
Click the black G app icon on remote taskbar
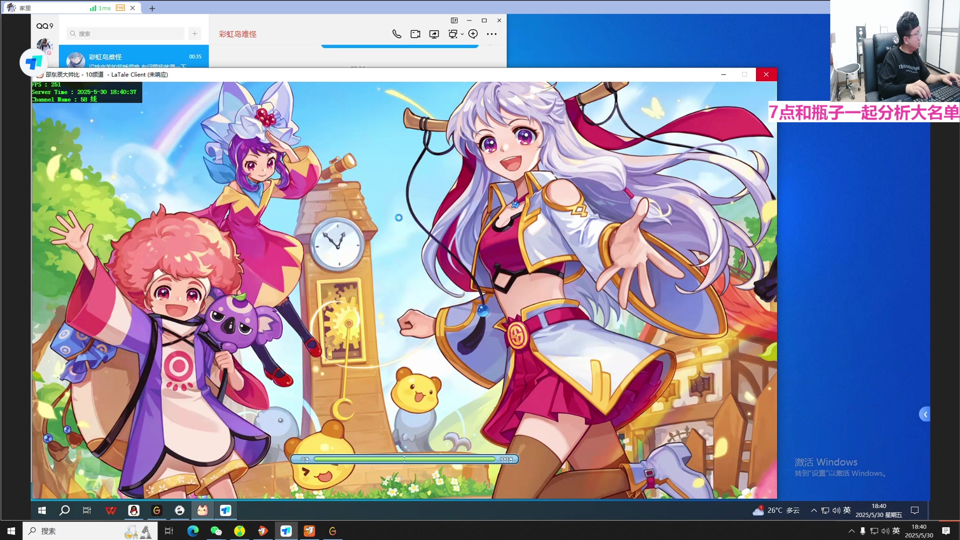point(157,510)
